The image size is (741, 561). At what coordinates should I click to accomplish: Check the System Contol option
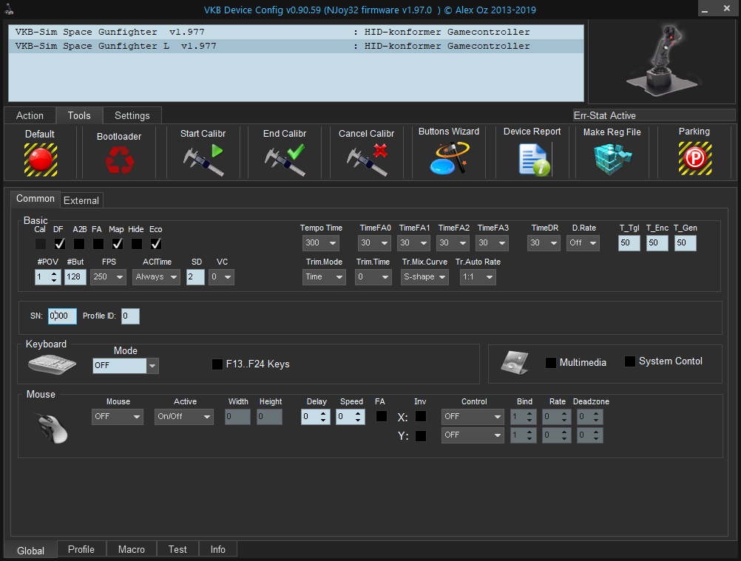(630, 361)
